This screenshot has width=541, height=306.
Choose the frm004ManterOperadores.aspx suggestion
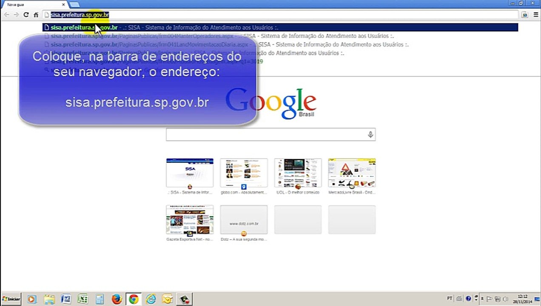[281, 36]
